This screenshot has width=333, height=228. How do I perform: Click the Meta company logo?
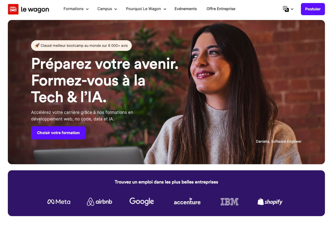(59, 202)
